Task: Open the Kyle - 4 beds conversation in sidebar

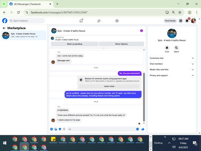Action: coord(24,35)
